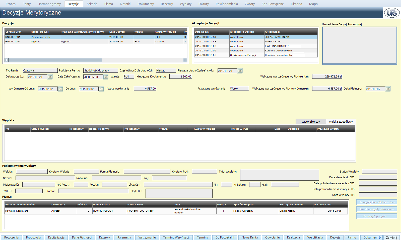Click the Zamknij button
Screen dimensions: 401x241
click(x=391, y=237)
